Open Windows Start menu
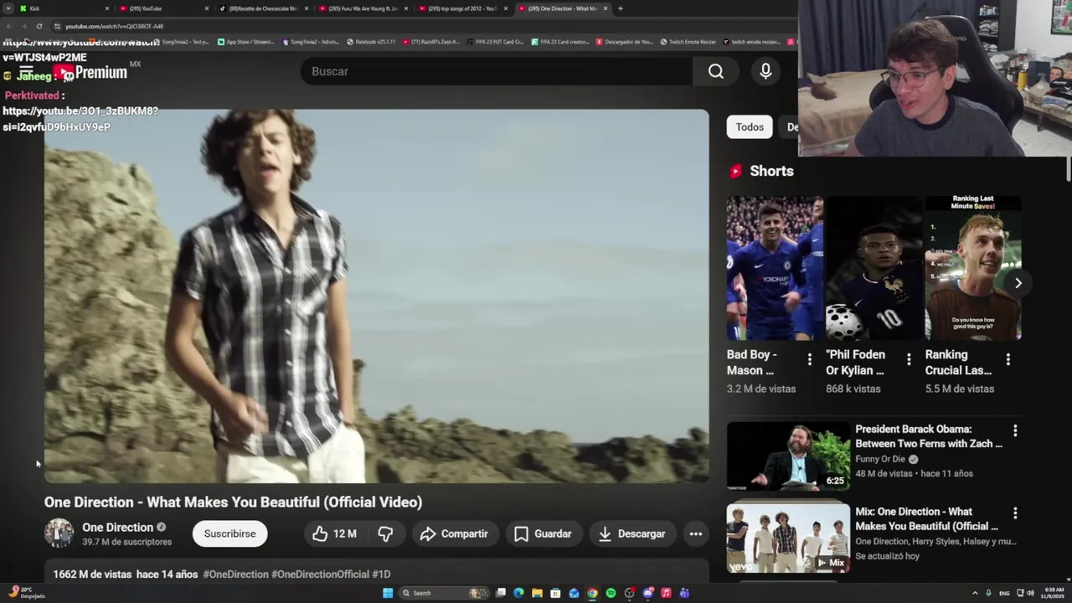Image resolution: width=1072 pixels, height=603 pixels. (388, 593)
